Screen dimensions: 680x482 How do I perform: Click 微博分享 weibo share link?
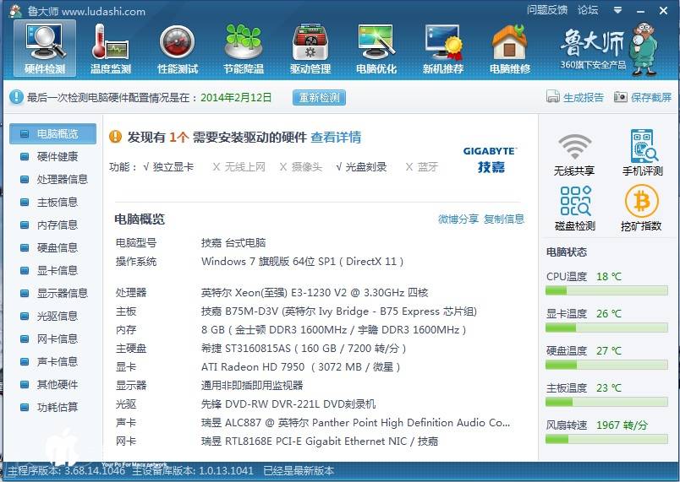click(458, 219)
